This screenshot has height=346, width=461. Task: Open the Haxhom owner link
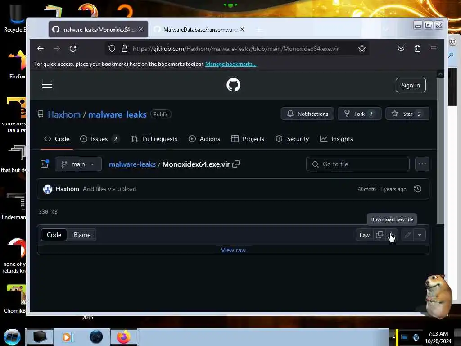pyautogui.click(x=64, y=114)
